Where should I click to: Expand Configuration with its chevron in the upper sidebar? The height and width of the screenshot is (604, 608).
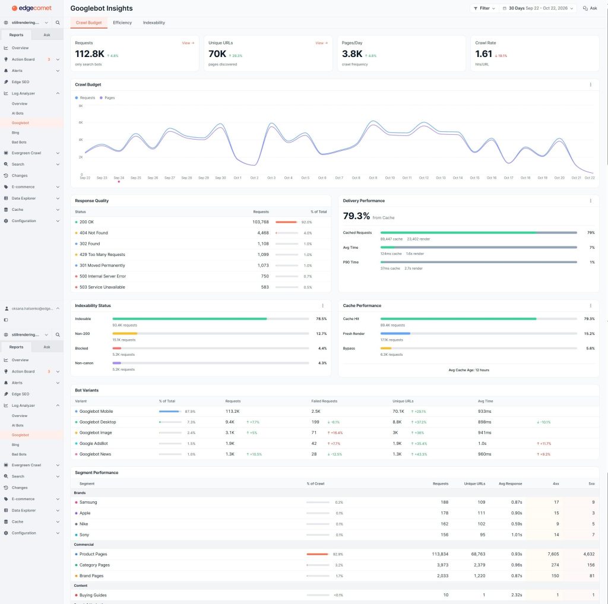click(x=58, y=221)
